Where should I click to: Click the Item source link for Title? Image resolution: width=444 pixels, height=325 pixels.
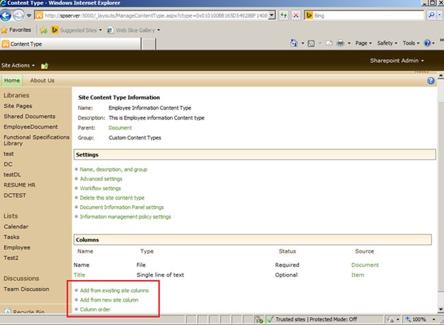click(x=358, y=275)
